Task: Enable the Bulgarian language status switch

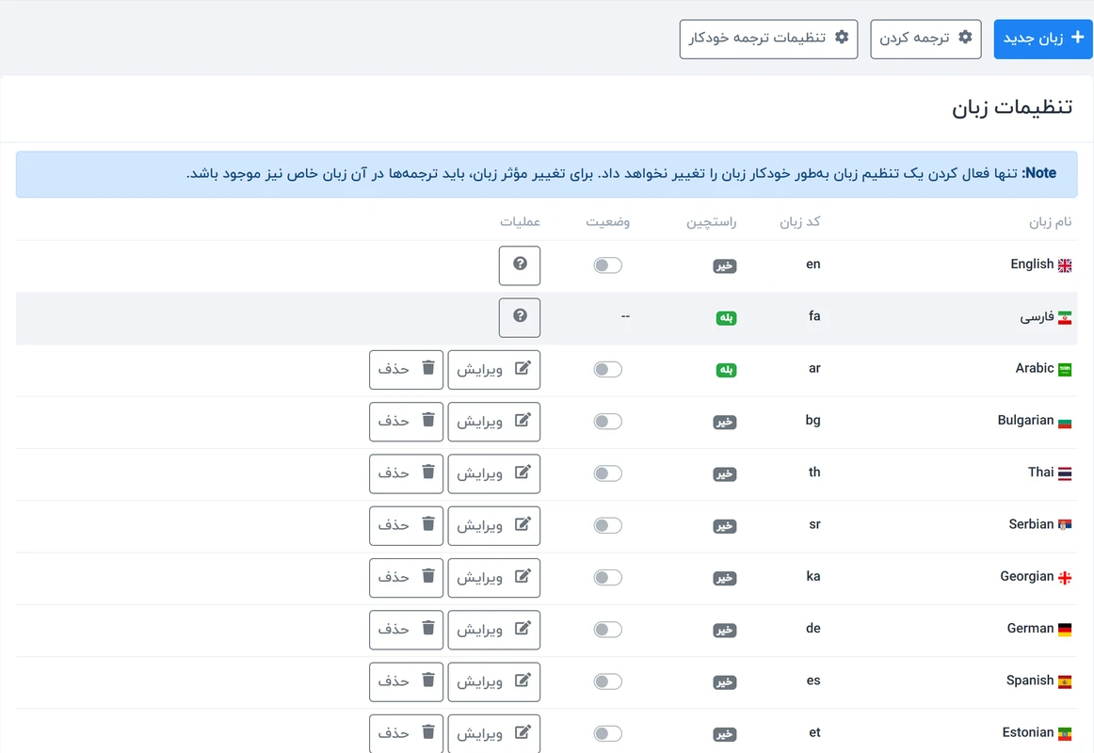Action: click(x=607, y=422)
